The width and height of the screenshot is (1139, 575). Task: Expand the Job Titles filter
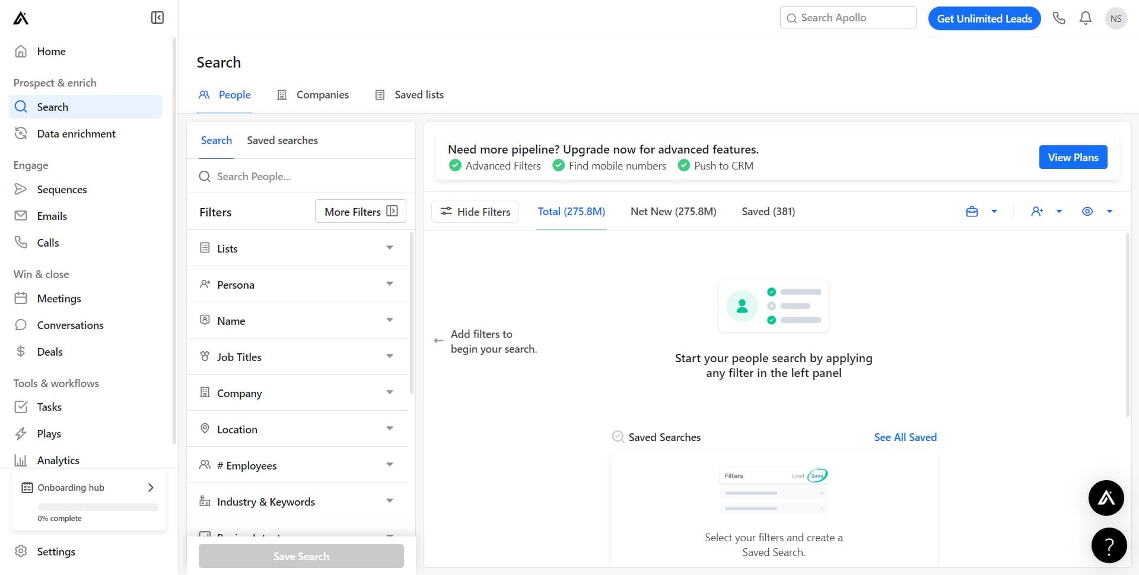tap(298, 357)
